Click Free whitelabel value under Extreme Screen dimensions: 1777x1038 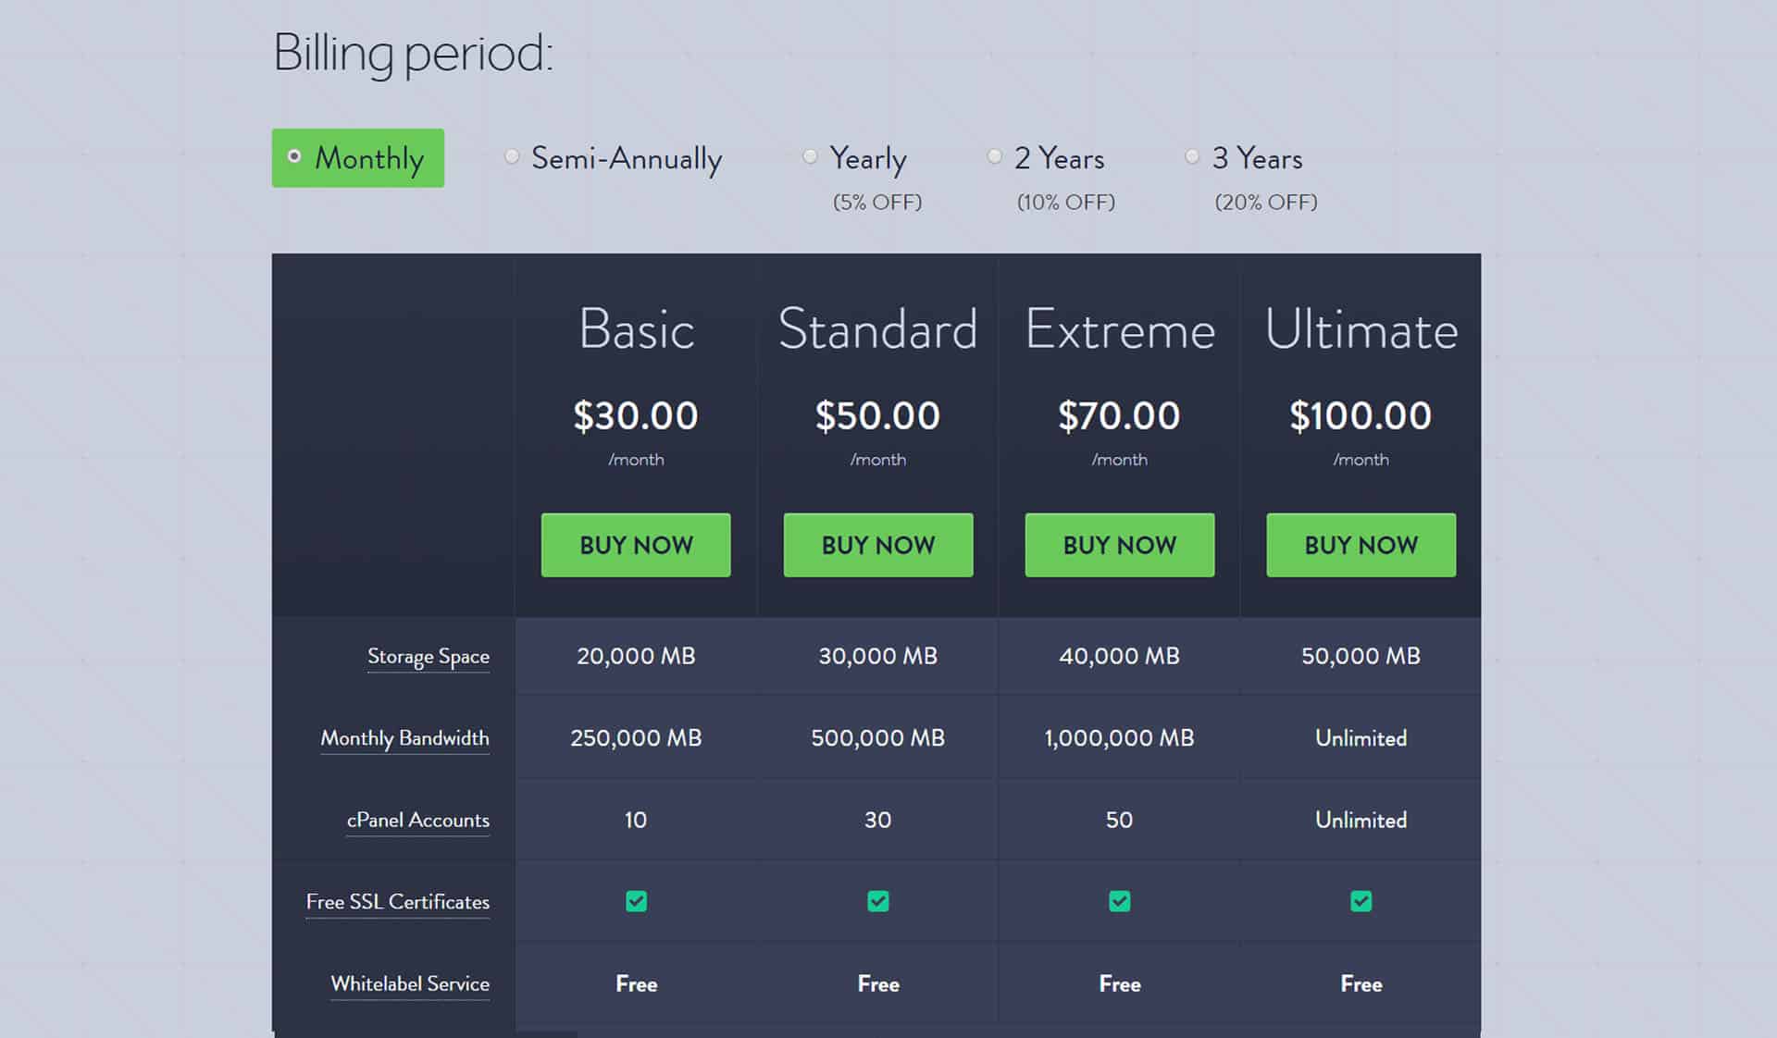coord(1120,984)
